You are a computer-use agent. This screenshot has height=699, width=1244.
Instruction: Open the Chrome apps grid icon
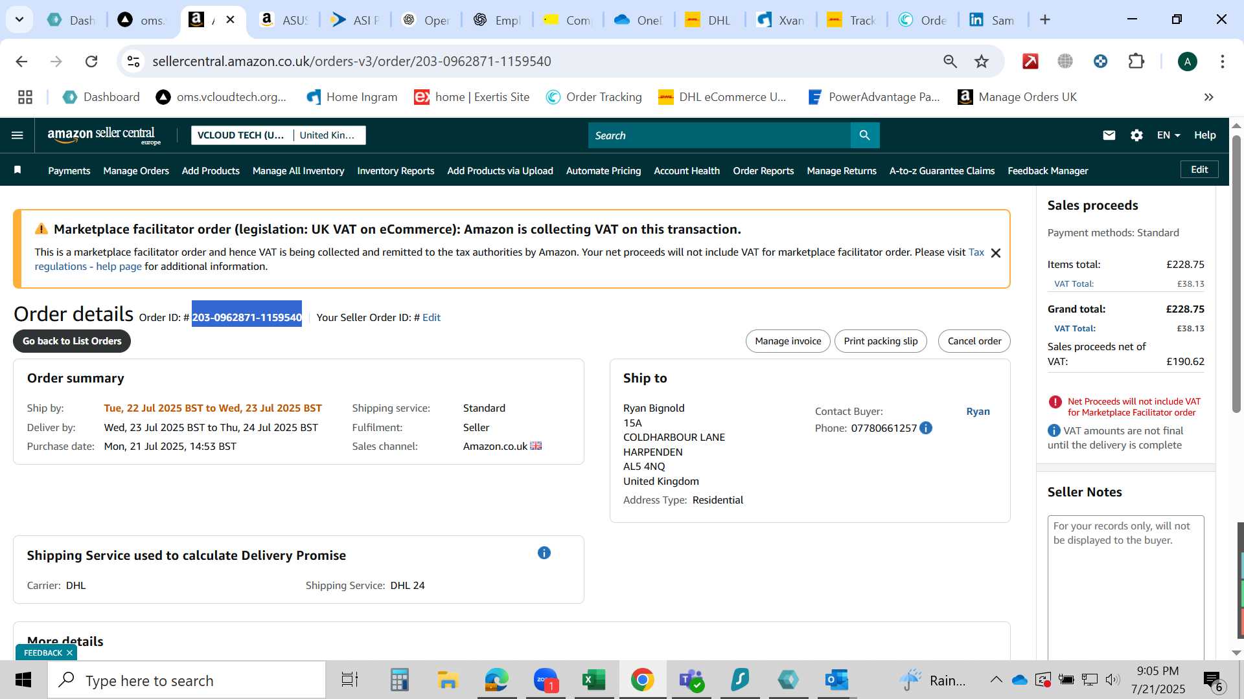(x=25, y=97)
